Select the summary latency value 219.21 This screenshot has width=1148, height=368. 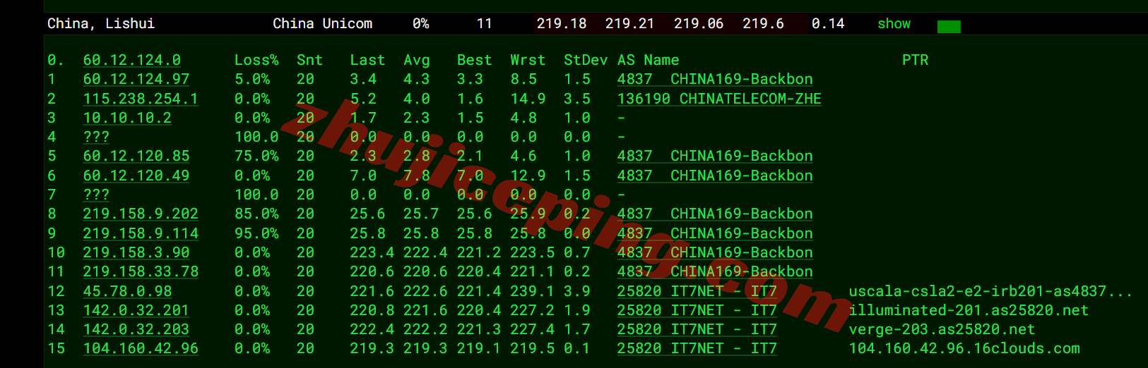coord(630,23)
